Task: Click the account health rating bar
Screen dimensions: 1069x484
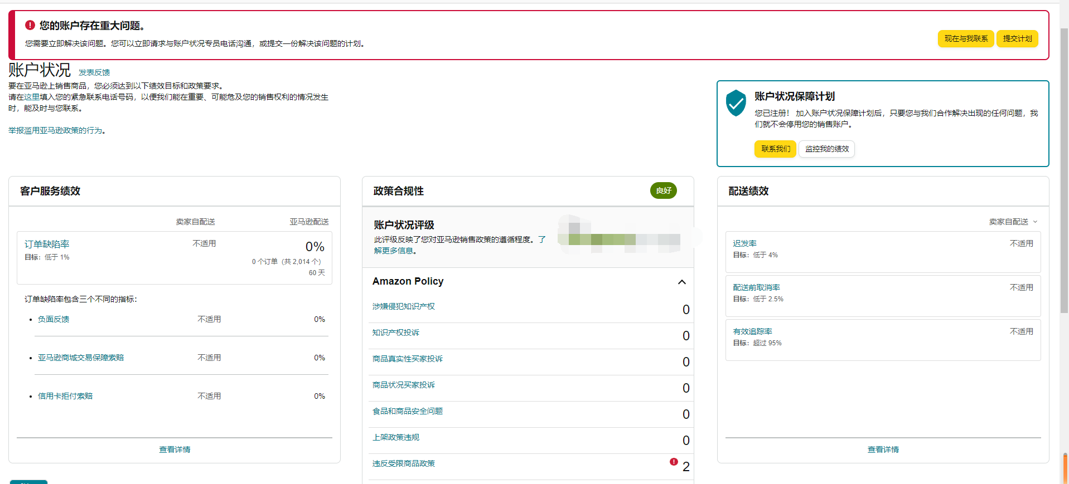Action: [619, 239]
